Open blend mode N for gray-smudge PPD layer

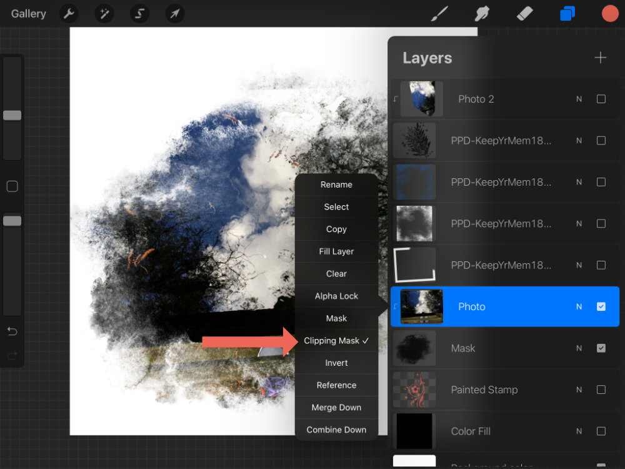tap(579, 224)
